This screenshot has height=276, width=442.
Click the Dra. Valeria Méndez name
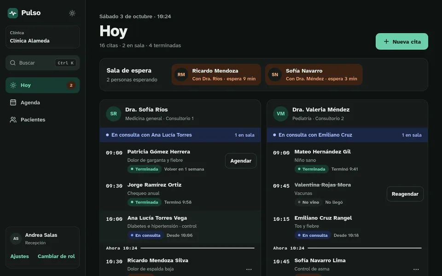[321, 109]
